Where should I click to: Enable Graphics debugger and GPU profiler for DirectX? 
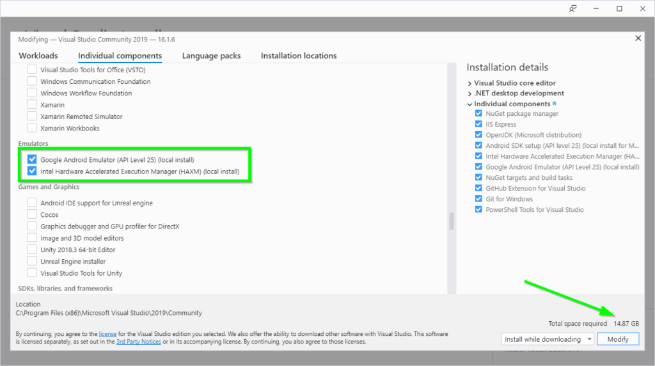(x=32, y=226)
